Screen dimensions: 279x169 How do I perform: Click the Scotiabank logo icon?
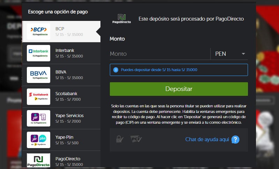38,97
